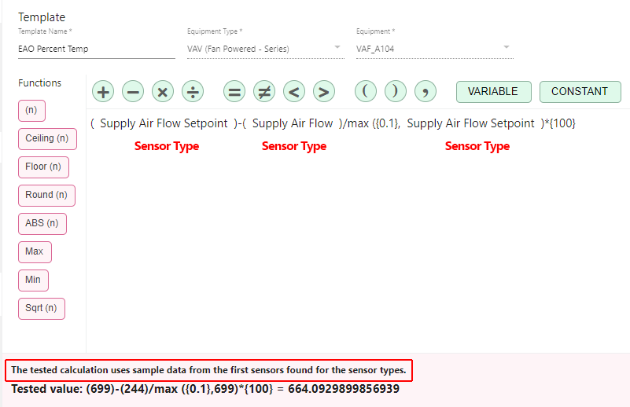The width and height of the screenshot is (630, 407).
Task: Expand the Equipment dropdown VAF_A104
Action: (434, 49)
